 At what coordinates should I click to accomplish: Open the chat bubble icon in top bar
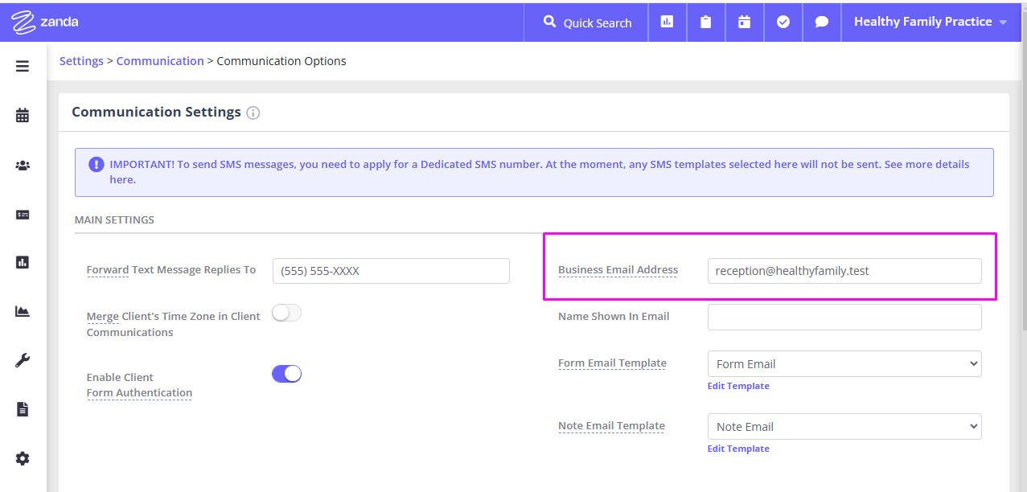pyautogui.click(x=821, y=22)
